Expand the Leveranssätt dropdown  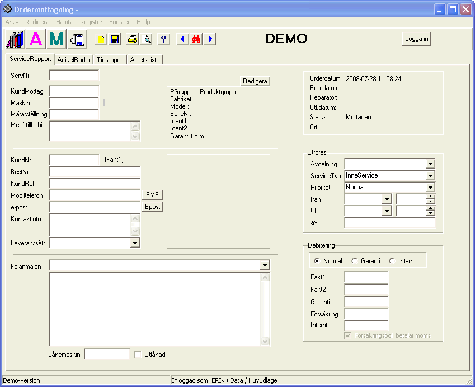point(135,243)
